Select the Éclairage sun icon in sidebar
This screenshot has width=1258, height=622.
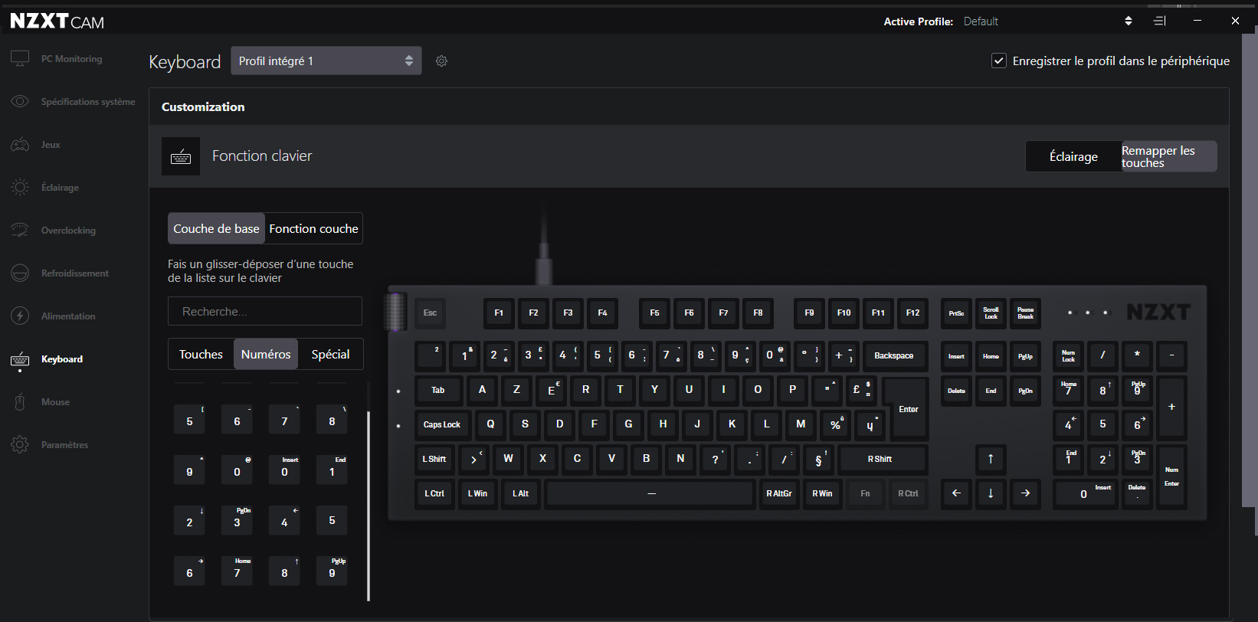pyautogui.click(x=20, y=188)
